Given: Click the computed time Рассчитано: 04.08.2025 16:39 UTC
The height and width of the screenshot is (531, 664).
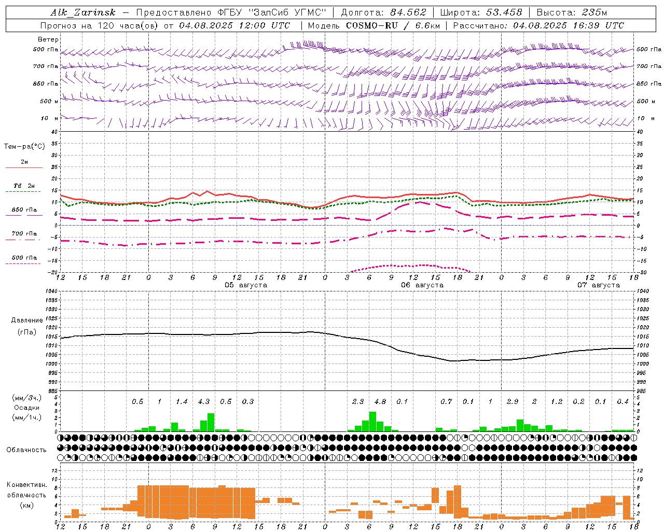Looking at the screenshot, I should pos(538,25).
